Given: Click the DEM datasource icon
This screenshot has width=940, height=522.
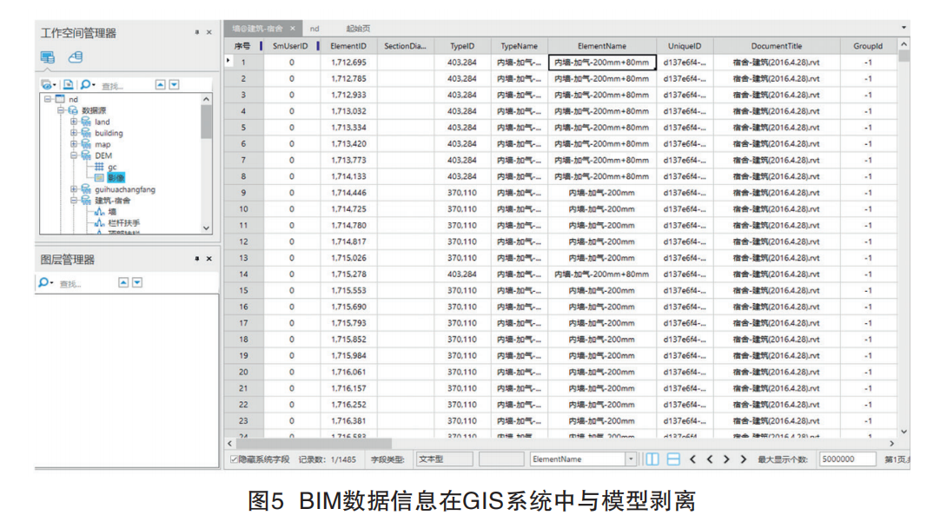Looking at the screenshot, I should click(86, 155).
